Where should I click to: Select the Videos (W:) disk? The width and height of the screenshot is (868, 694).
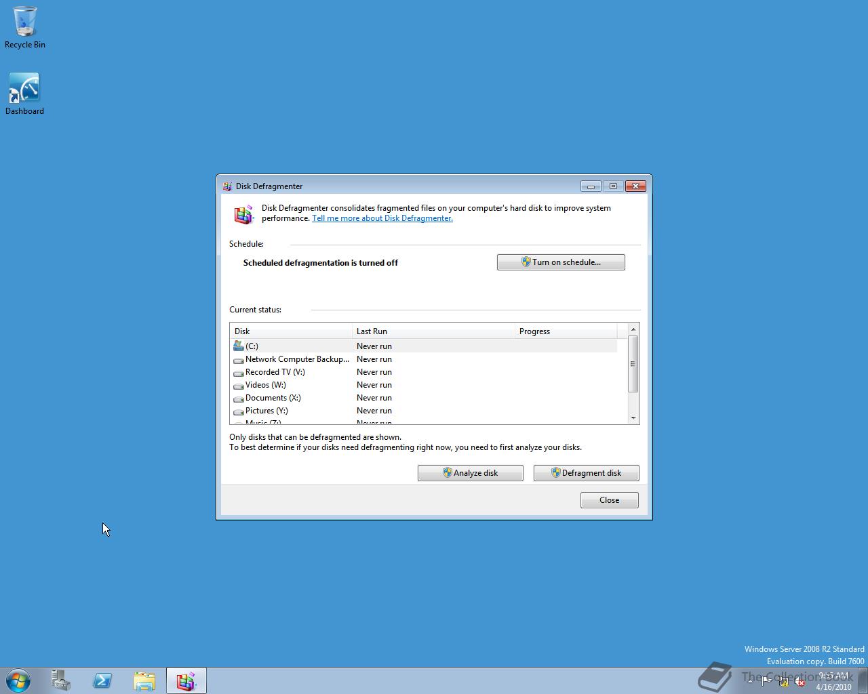424,385
